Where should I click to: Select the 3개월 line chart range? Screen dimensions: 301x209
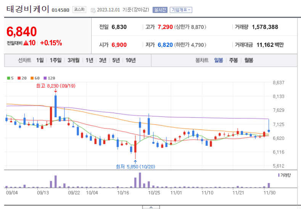(74, 61)
